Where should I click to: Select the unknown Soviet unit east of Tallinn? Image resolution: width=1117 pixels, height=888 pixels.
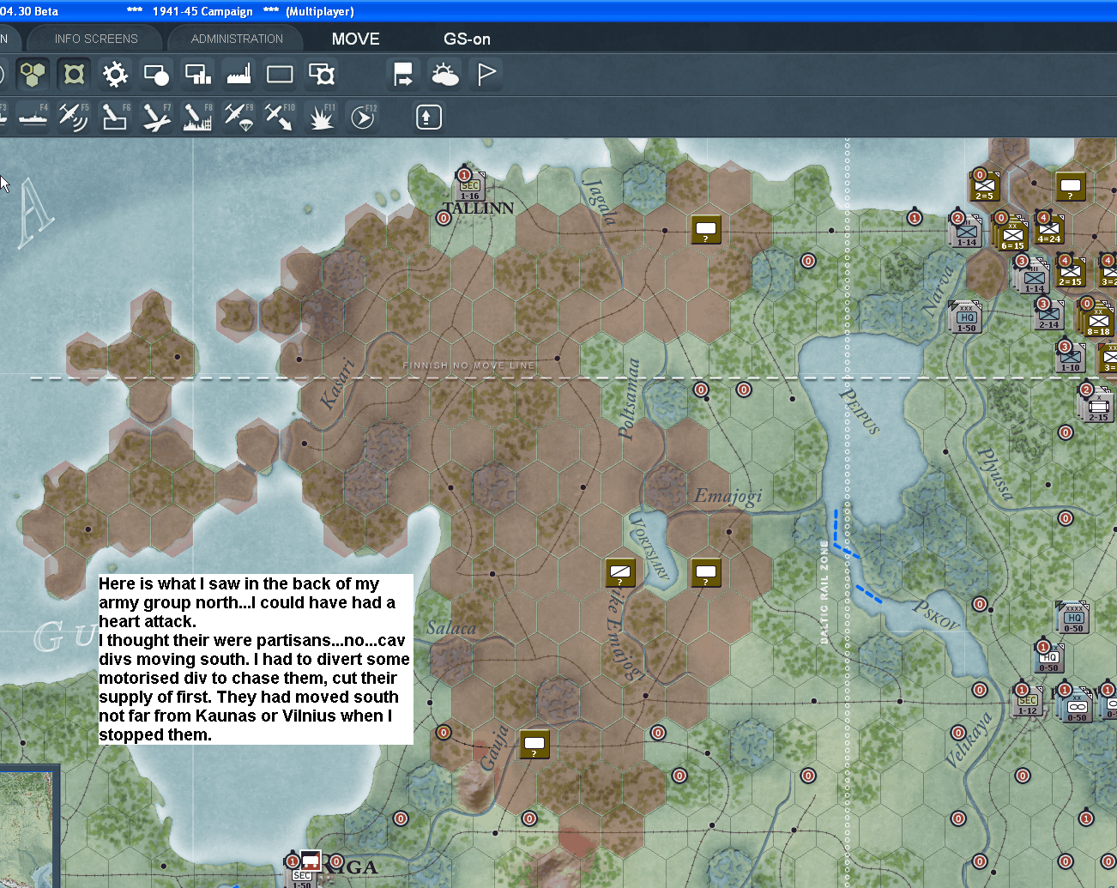[x=706, y=229]
